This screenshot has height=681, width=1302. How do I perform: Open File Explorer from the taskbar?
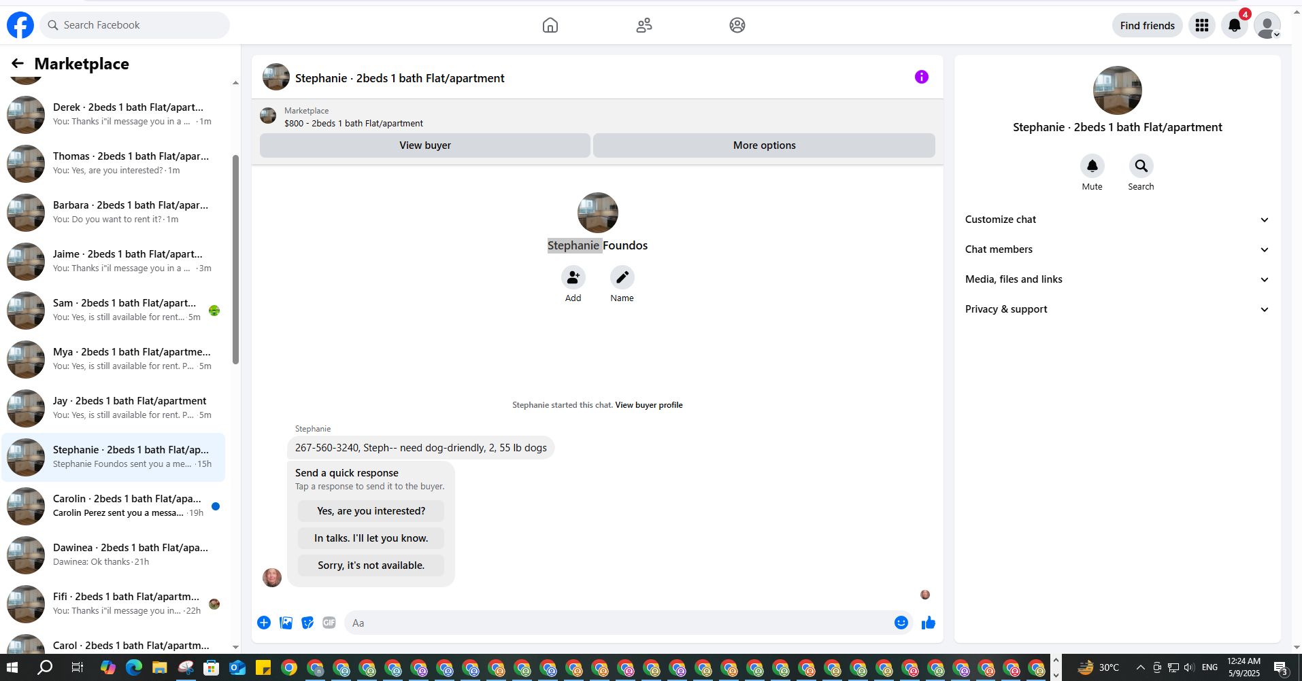tap(160, 667)
